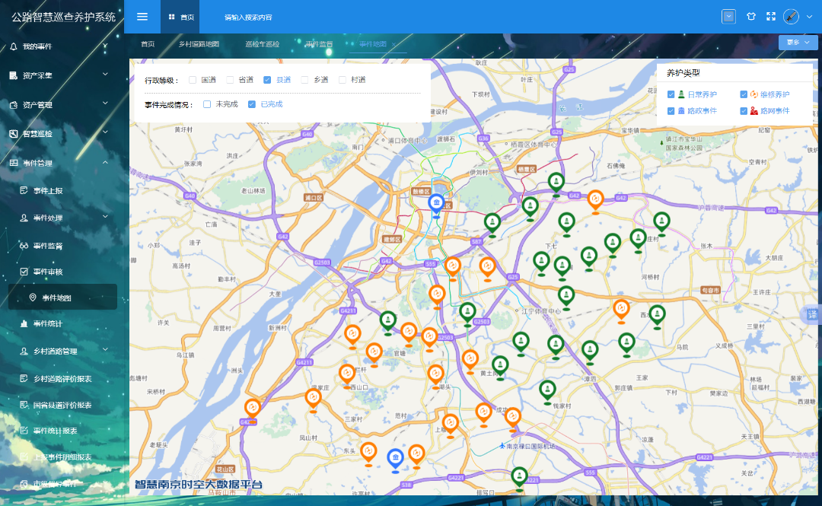
Task: Uncheck the 已完成 checkbox
Action: click(x=252, y=104)
